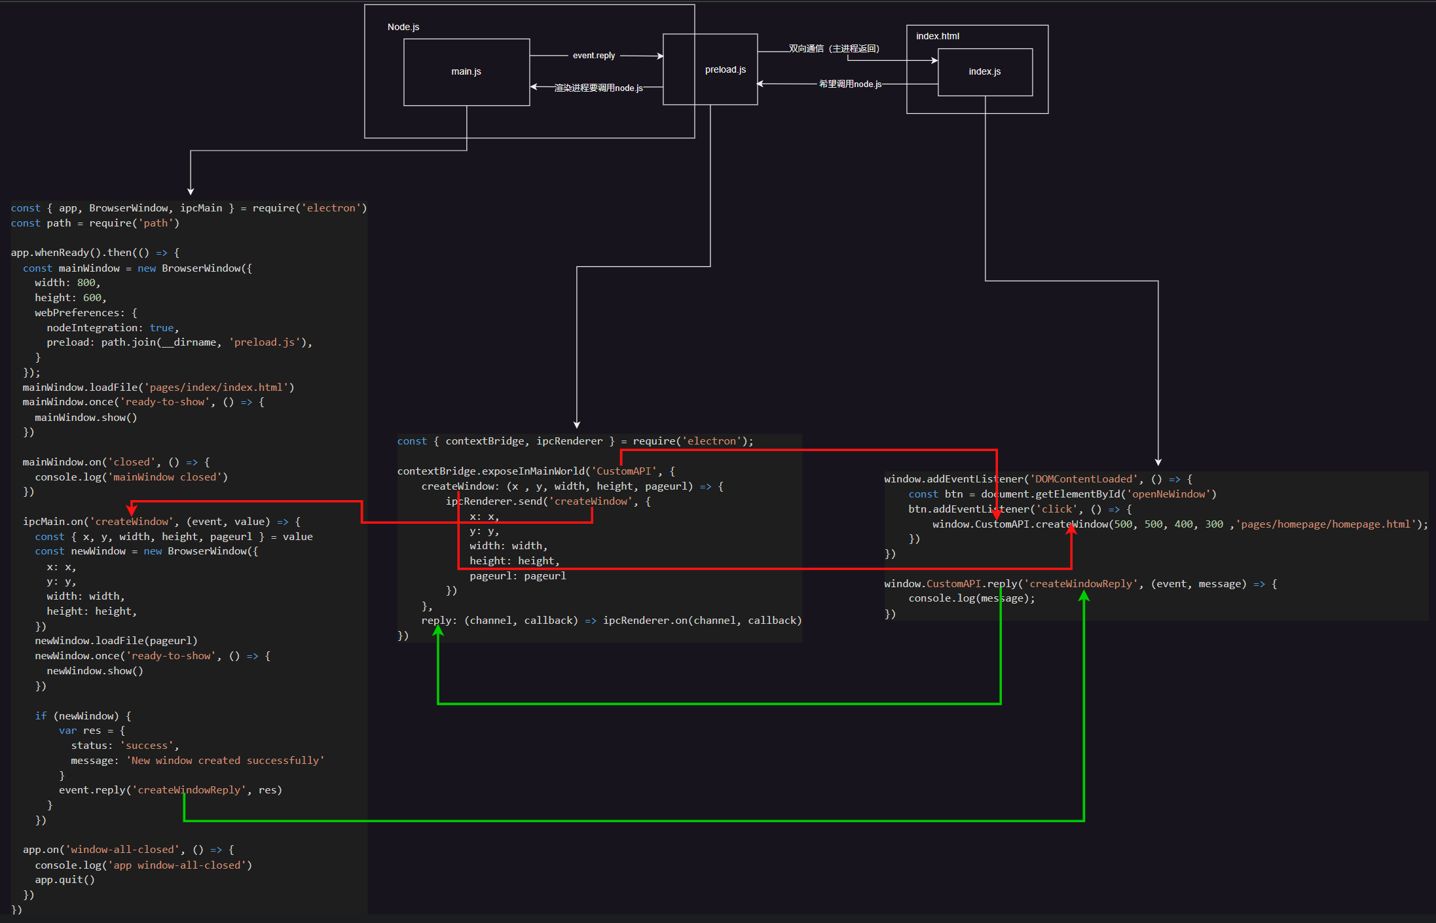Click the index.js box inside index.html
This screenshot has width=1436, height=923.
[984, 72]
